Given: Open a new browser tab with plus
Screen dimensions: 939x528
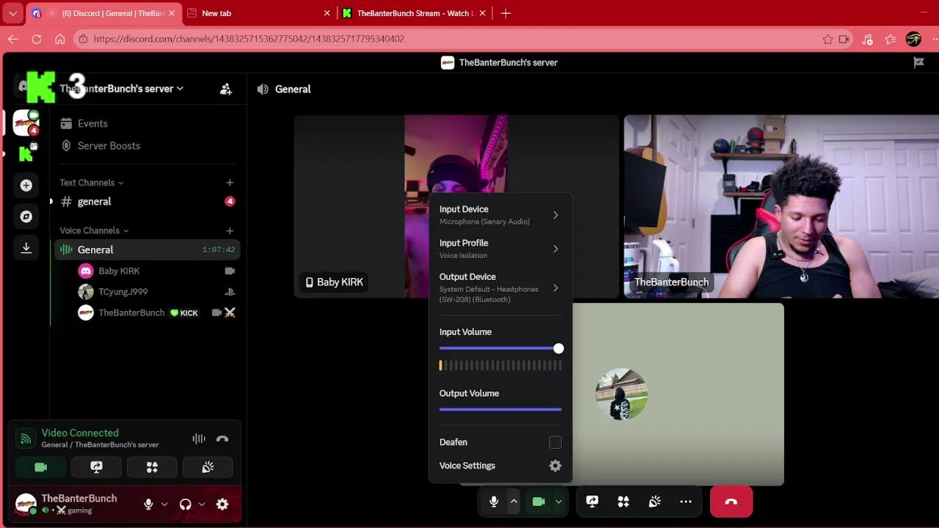Looking at the screenshot, I should click(x=505, y=13).
